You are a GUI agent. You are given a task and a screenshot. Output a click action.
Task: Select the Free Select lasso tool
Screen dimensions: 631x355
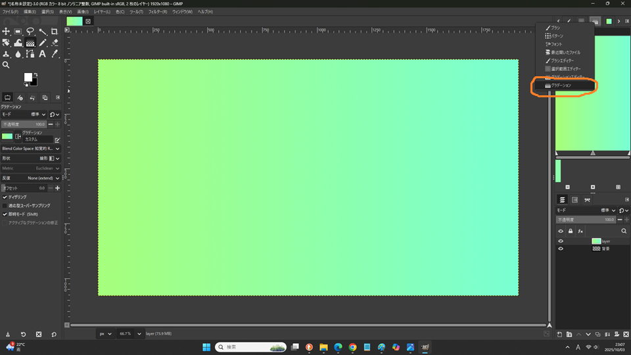pos(30,32)
